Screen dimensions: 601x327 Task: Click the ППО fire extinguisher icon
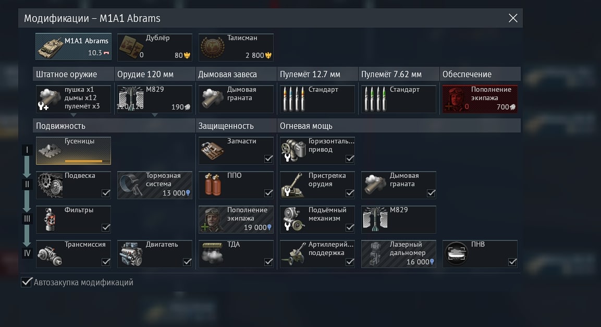(213, 185)
